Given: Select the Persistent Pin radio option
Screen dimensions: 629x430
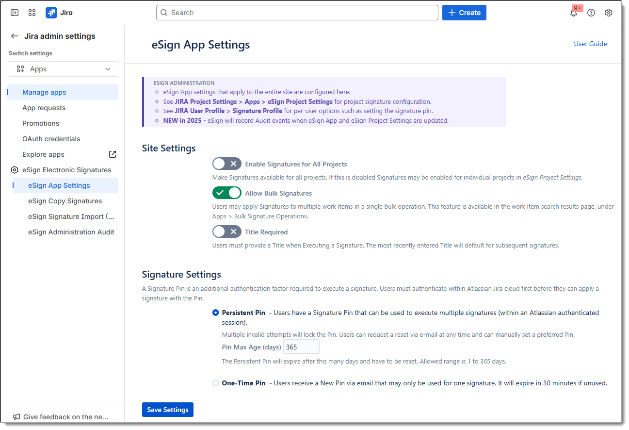Looking at the screenshot, I should pyautogui.click(x=216, y=313).
